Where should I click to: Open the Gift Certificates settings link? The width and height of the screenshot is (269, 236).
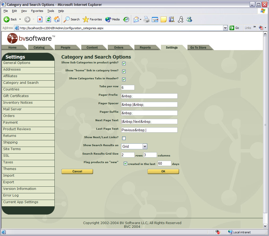click(16, 96)
